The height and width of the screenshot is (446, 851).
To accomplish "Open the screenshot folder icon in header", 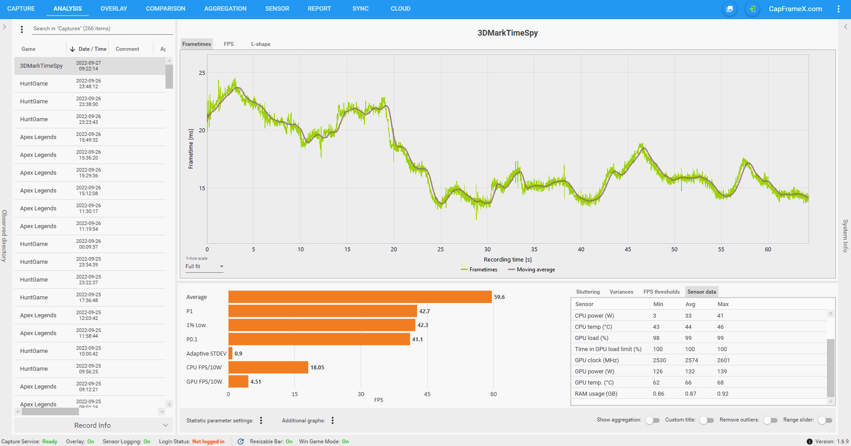I will point(730,9).
